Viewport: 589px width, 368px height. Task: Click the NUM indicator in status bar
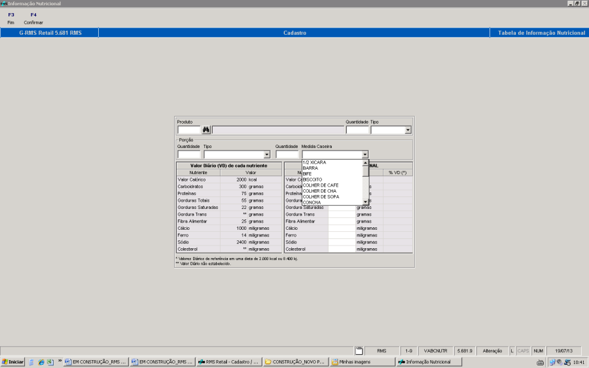pos(539,351)
